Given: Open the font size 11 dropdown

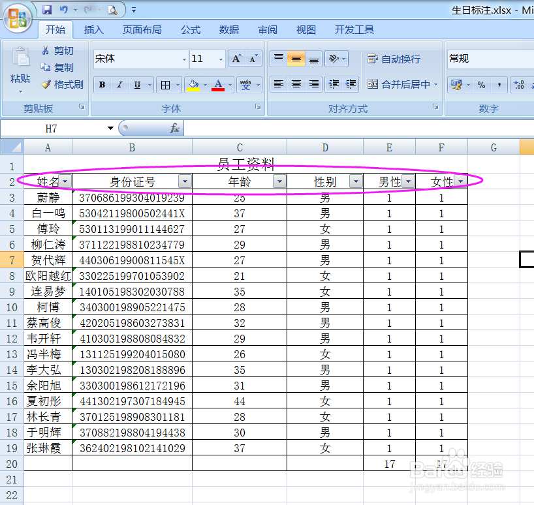Looking at the screenshot, I should (x=221, y=59).
